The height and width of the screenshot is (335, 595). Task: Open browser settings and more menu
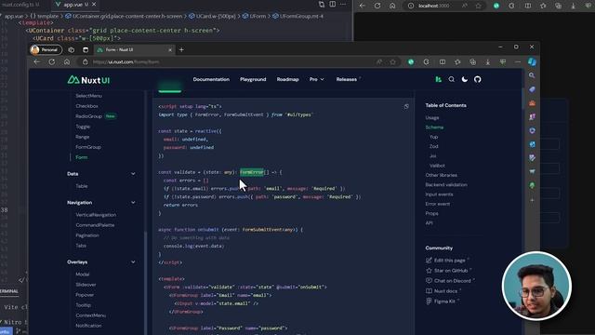[x=518, y=62]
